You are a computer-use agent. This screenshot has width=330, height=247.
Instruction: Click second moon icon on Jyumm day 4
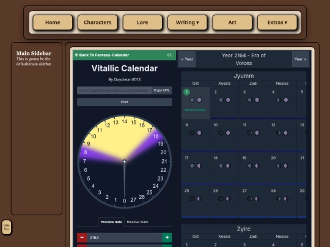(x=286, y=100)
